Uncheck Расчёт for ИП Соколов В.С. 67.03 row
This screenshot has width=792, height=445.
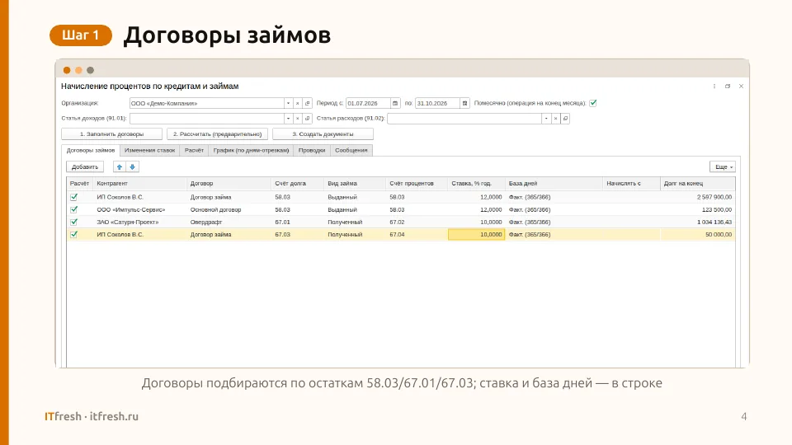(x=74, y=235)
